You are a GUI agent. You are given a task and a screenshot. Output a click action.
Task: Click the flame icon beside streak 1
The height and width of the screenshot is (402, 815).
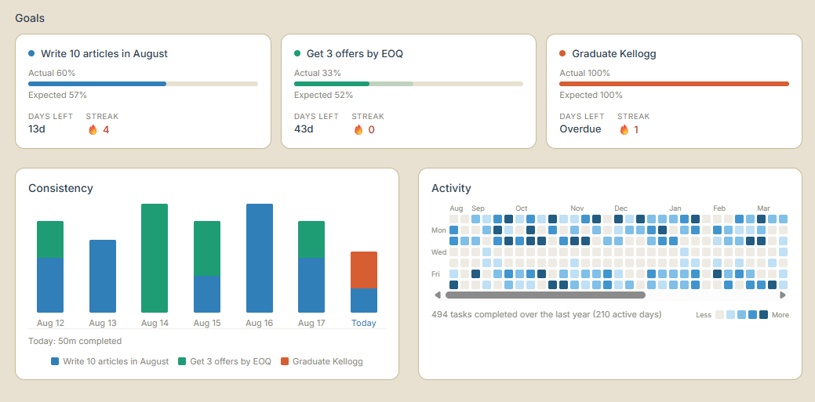[x=624, y=130]
